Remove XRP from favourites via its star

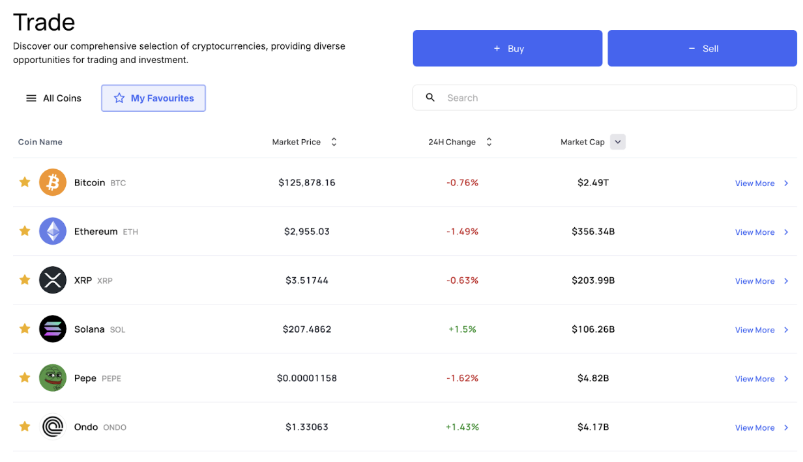[25, 280]
